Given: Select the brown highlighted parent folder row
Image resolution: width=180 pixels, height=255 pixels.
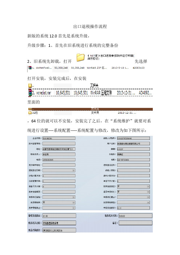Looking at the screenshot, I should click(x=90, y=109).
